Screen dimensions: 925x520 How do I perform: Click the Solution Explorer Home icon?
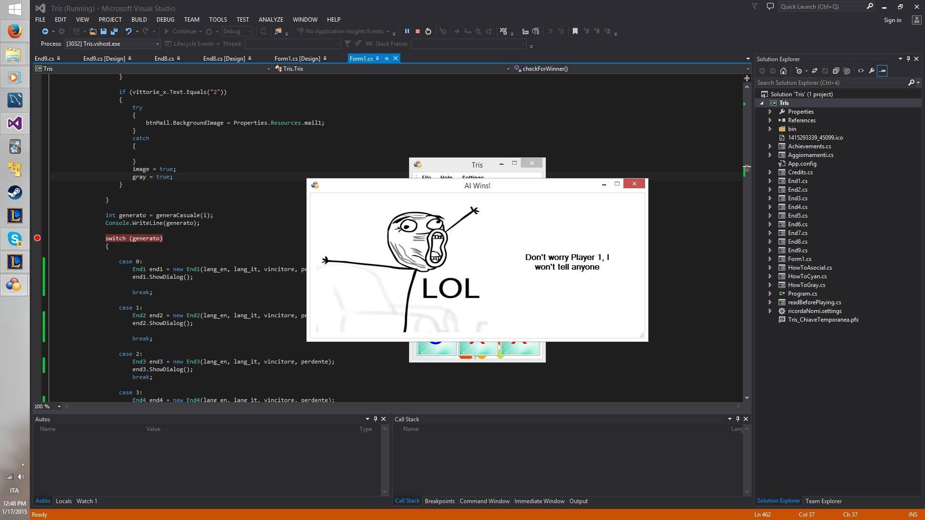click(783, 71)
